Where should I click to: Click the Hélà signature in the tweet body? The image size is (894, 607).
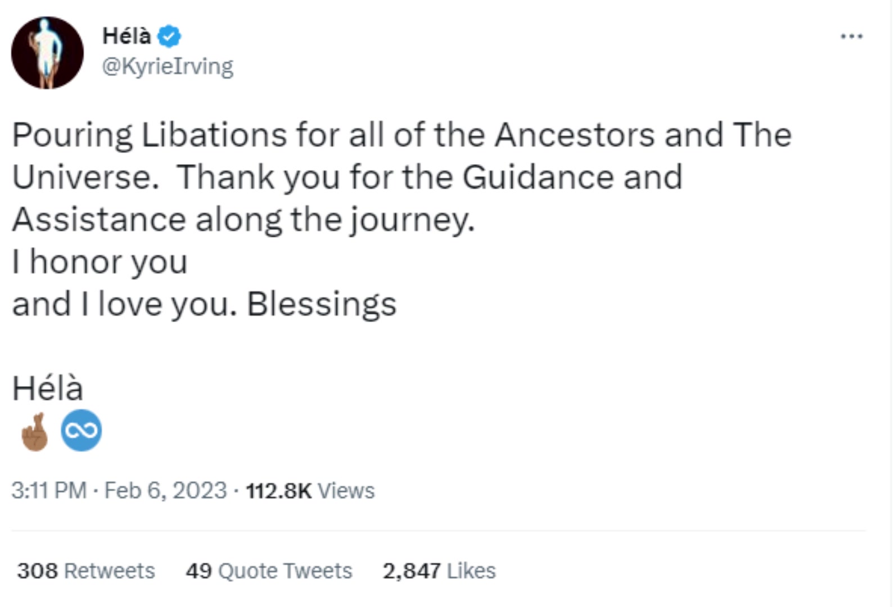(48, 388)
